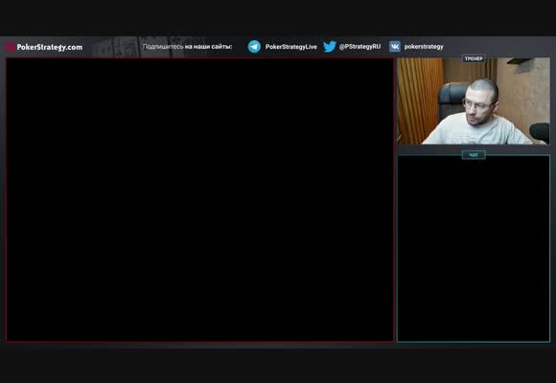This screenshot has width=556, height=383.
Task: Click the red PokerStrategy logo square
Action: [11, 47]
